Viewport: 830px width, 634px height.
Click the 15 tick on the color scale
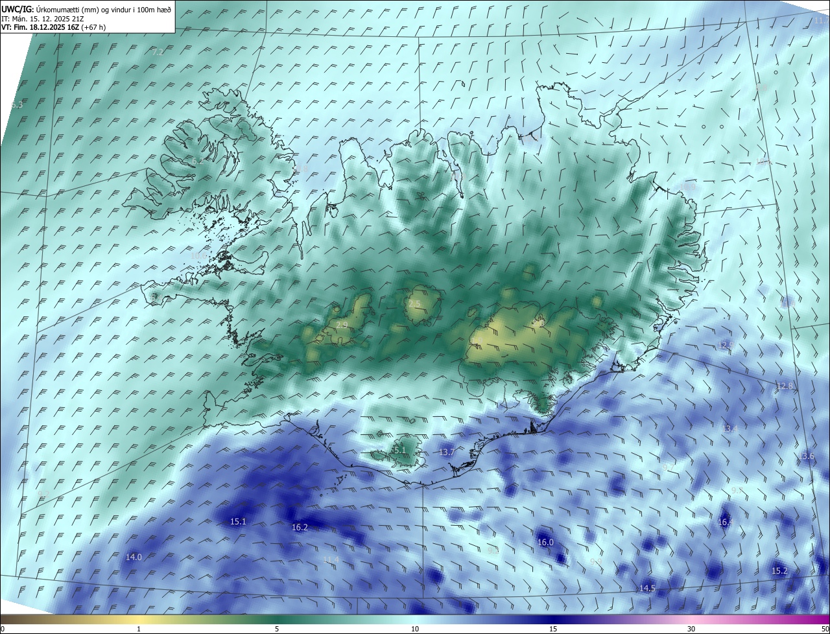(x=553, y=629)
